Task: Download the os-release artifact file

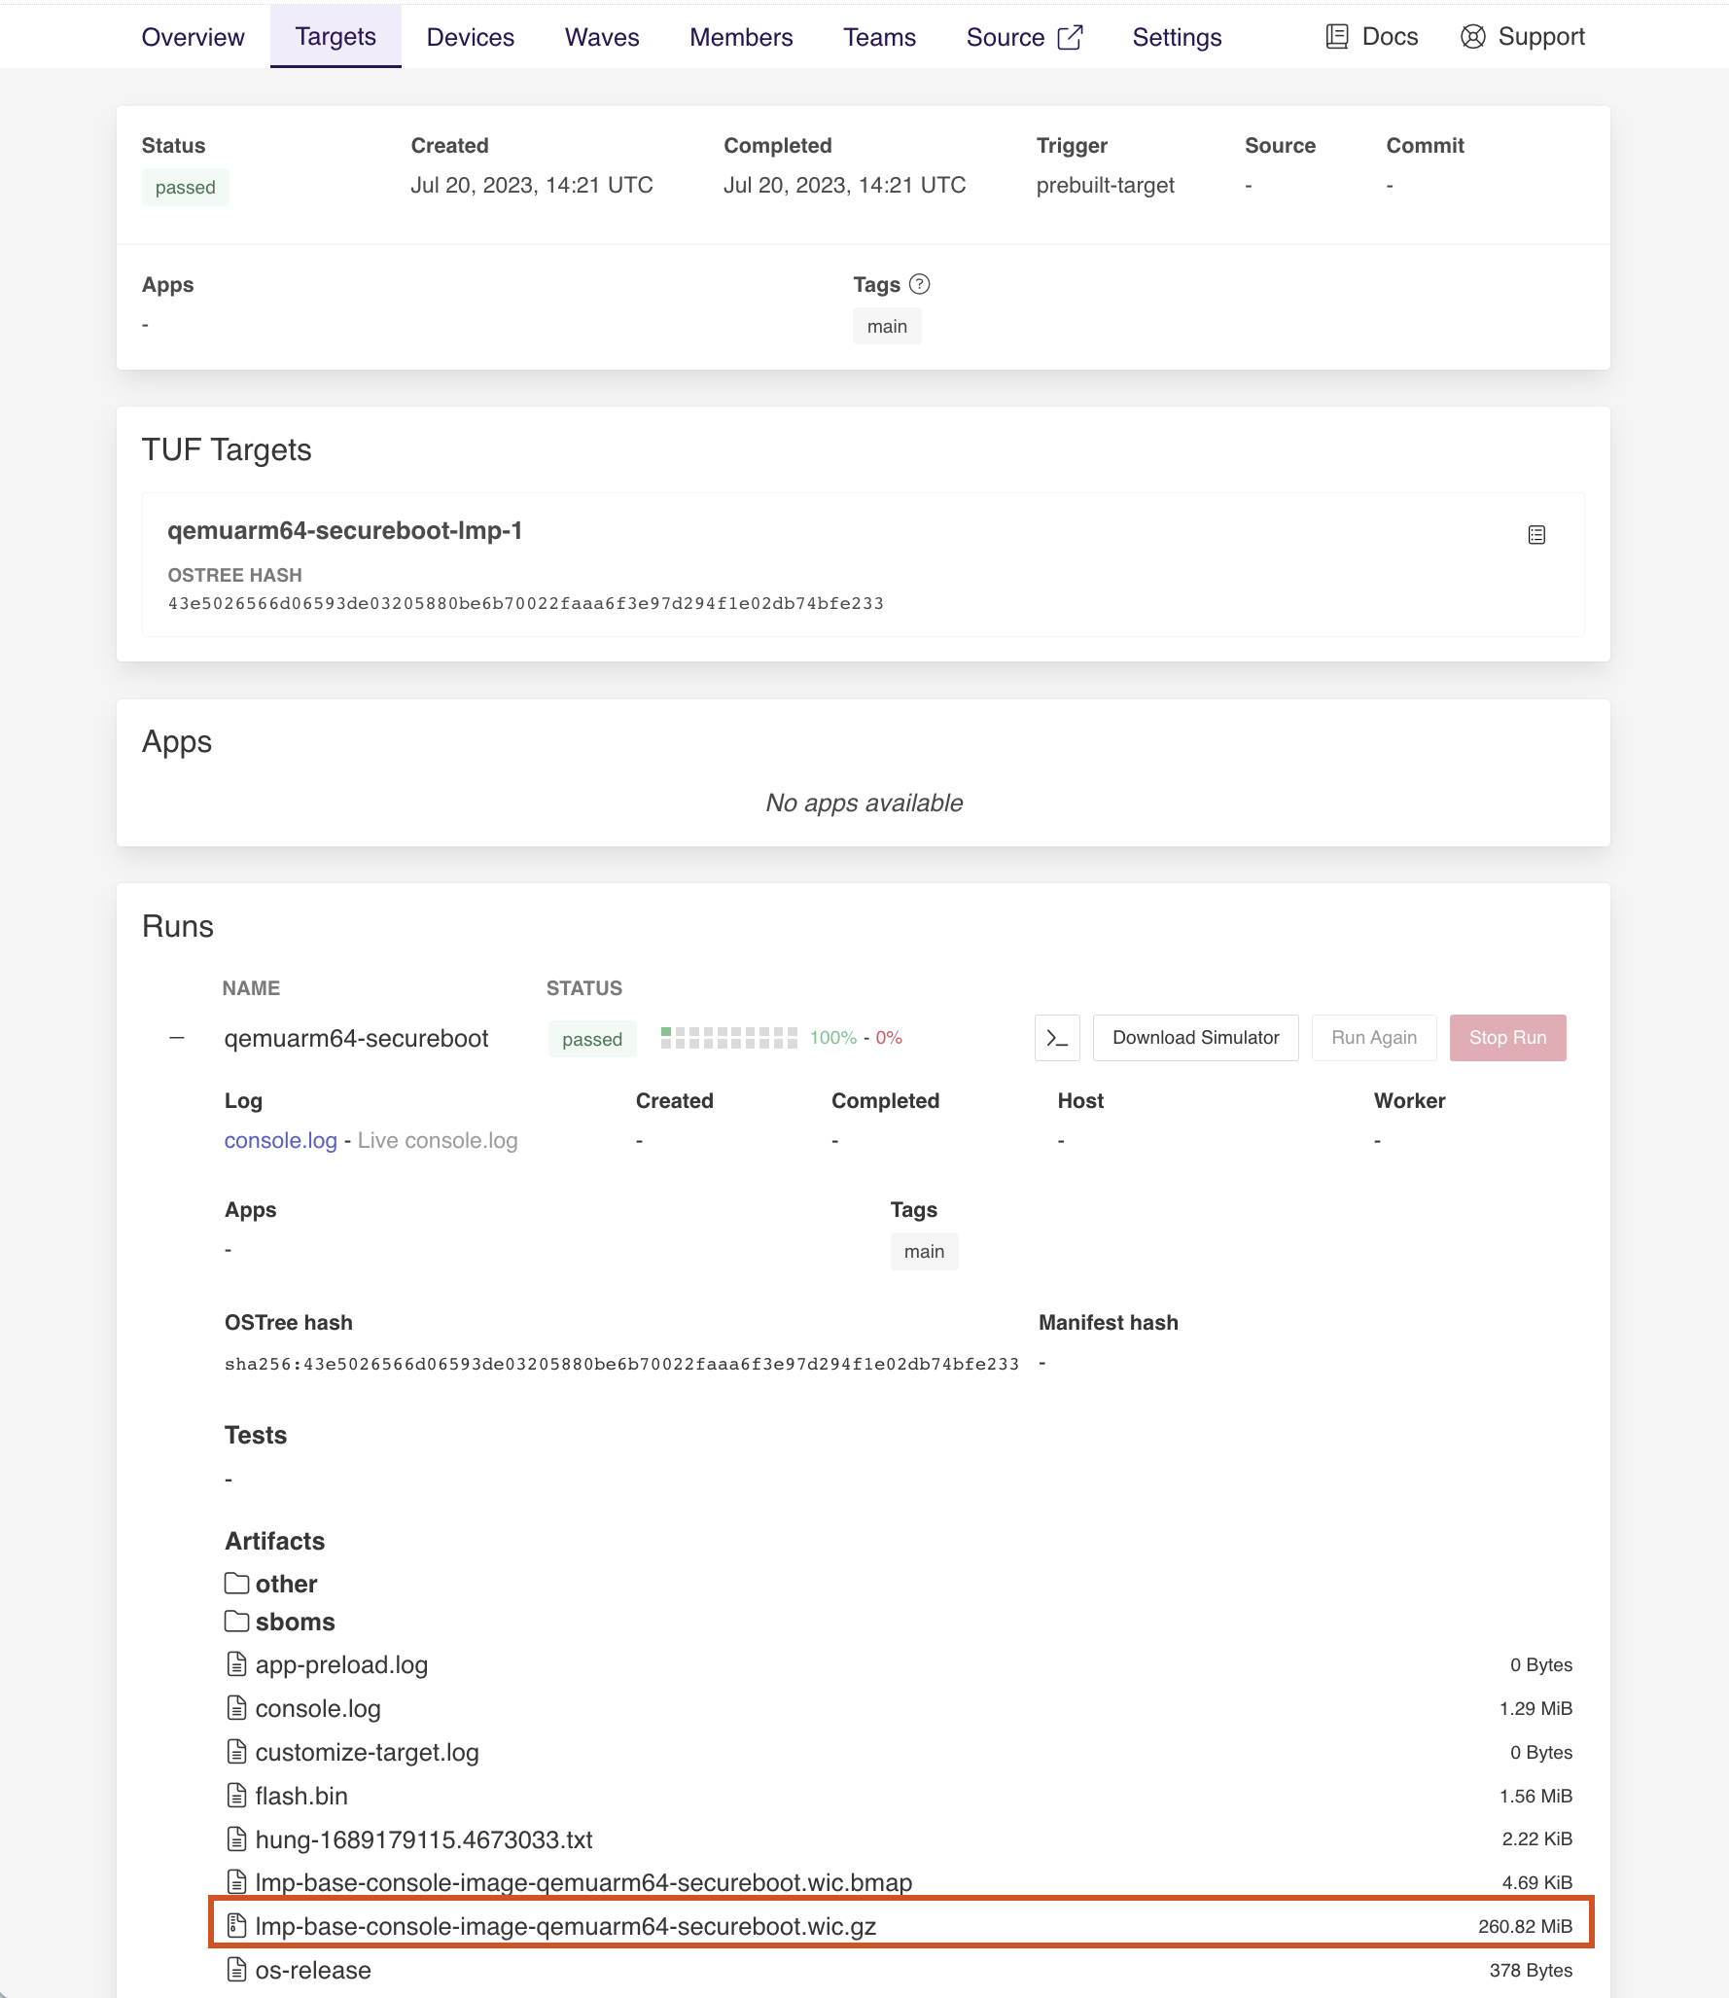Action: [313, 1970]
